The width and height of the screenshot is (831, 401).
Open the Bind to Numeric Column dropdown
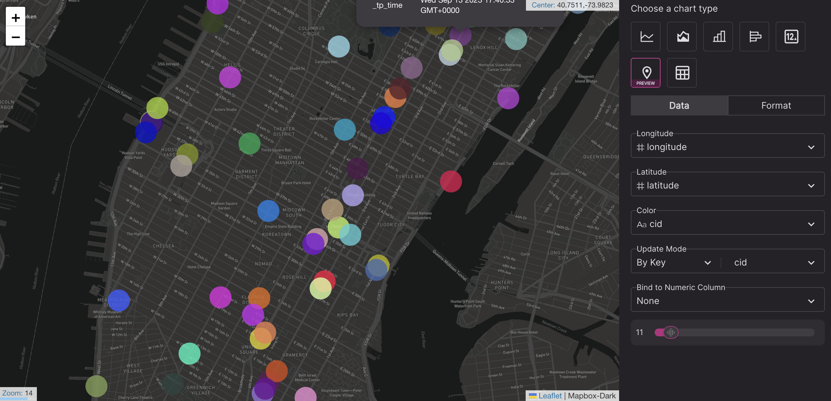point(727,301)
